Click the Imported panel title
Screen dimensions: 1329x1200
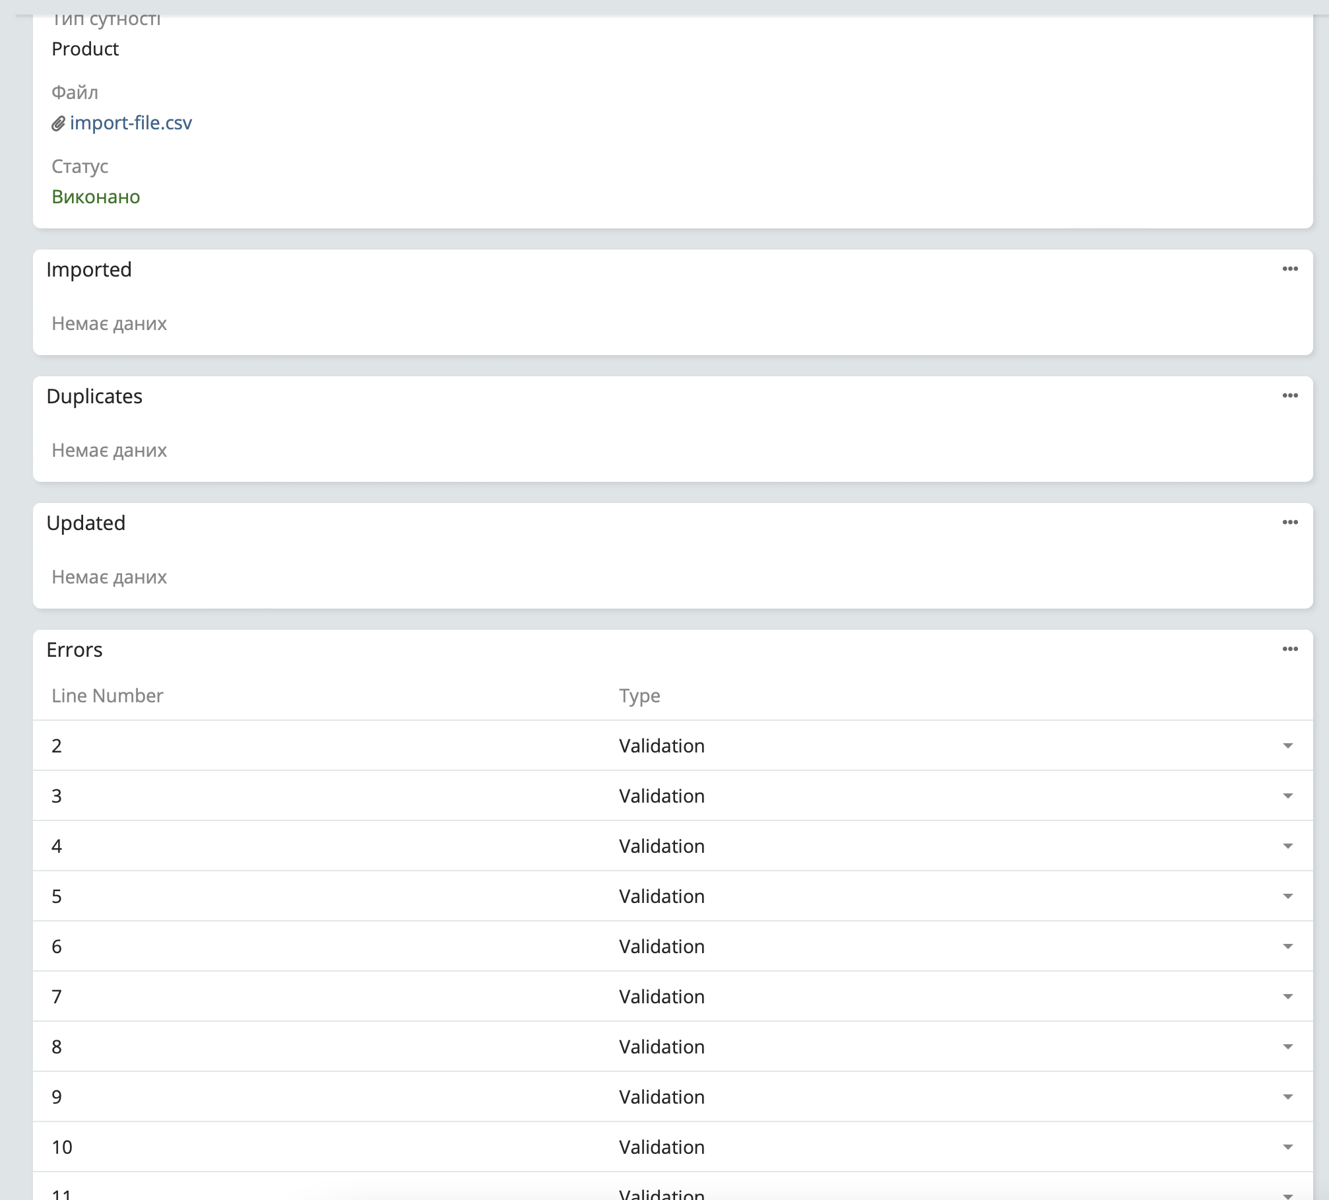click(89, 269)
